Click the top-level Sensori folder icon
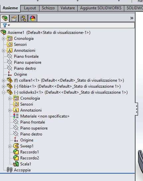143x181 pixels. [10, 44]
